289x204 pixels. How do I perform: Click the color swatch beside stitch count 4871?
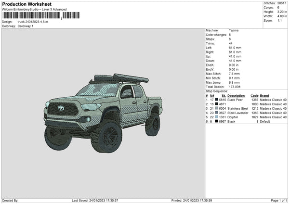217,104
